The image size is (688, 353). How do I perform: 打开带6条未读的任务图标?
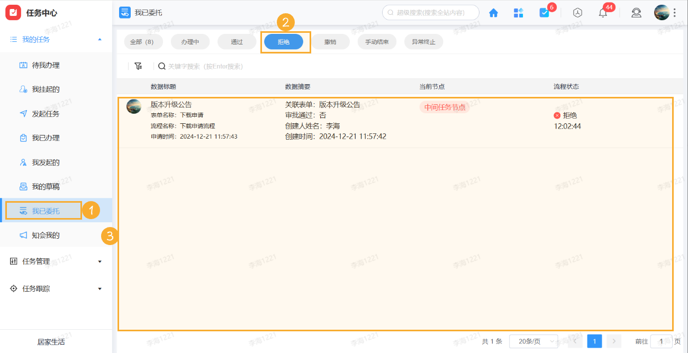click(545, 12)
